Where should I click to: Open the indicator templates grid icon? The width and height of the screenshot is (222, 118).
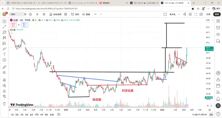[66, 14]
